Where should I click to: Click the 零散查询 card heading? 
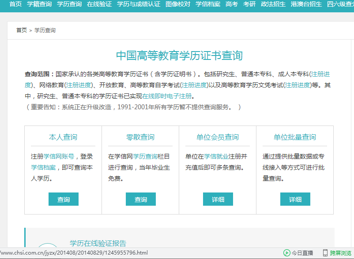pyautogui.click(x=140, y=137)
